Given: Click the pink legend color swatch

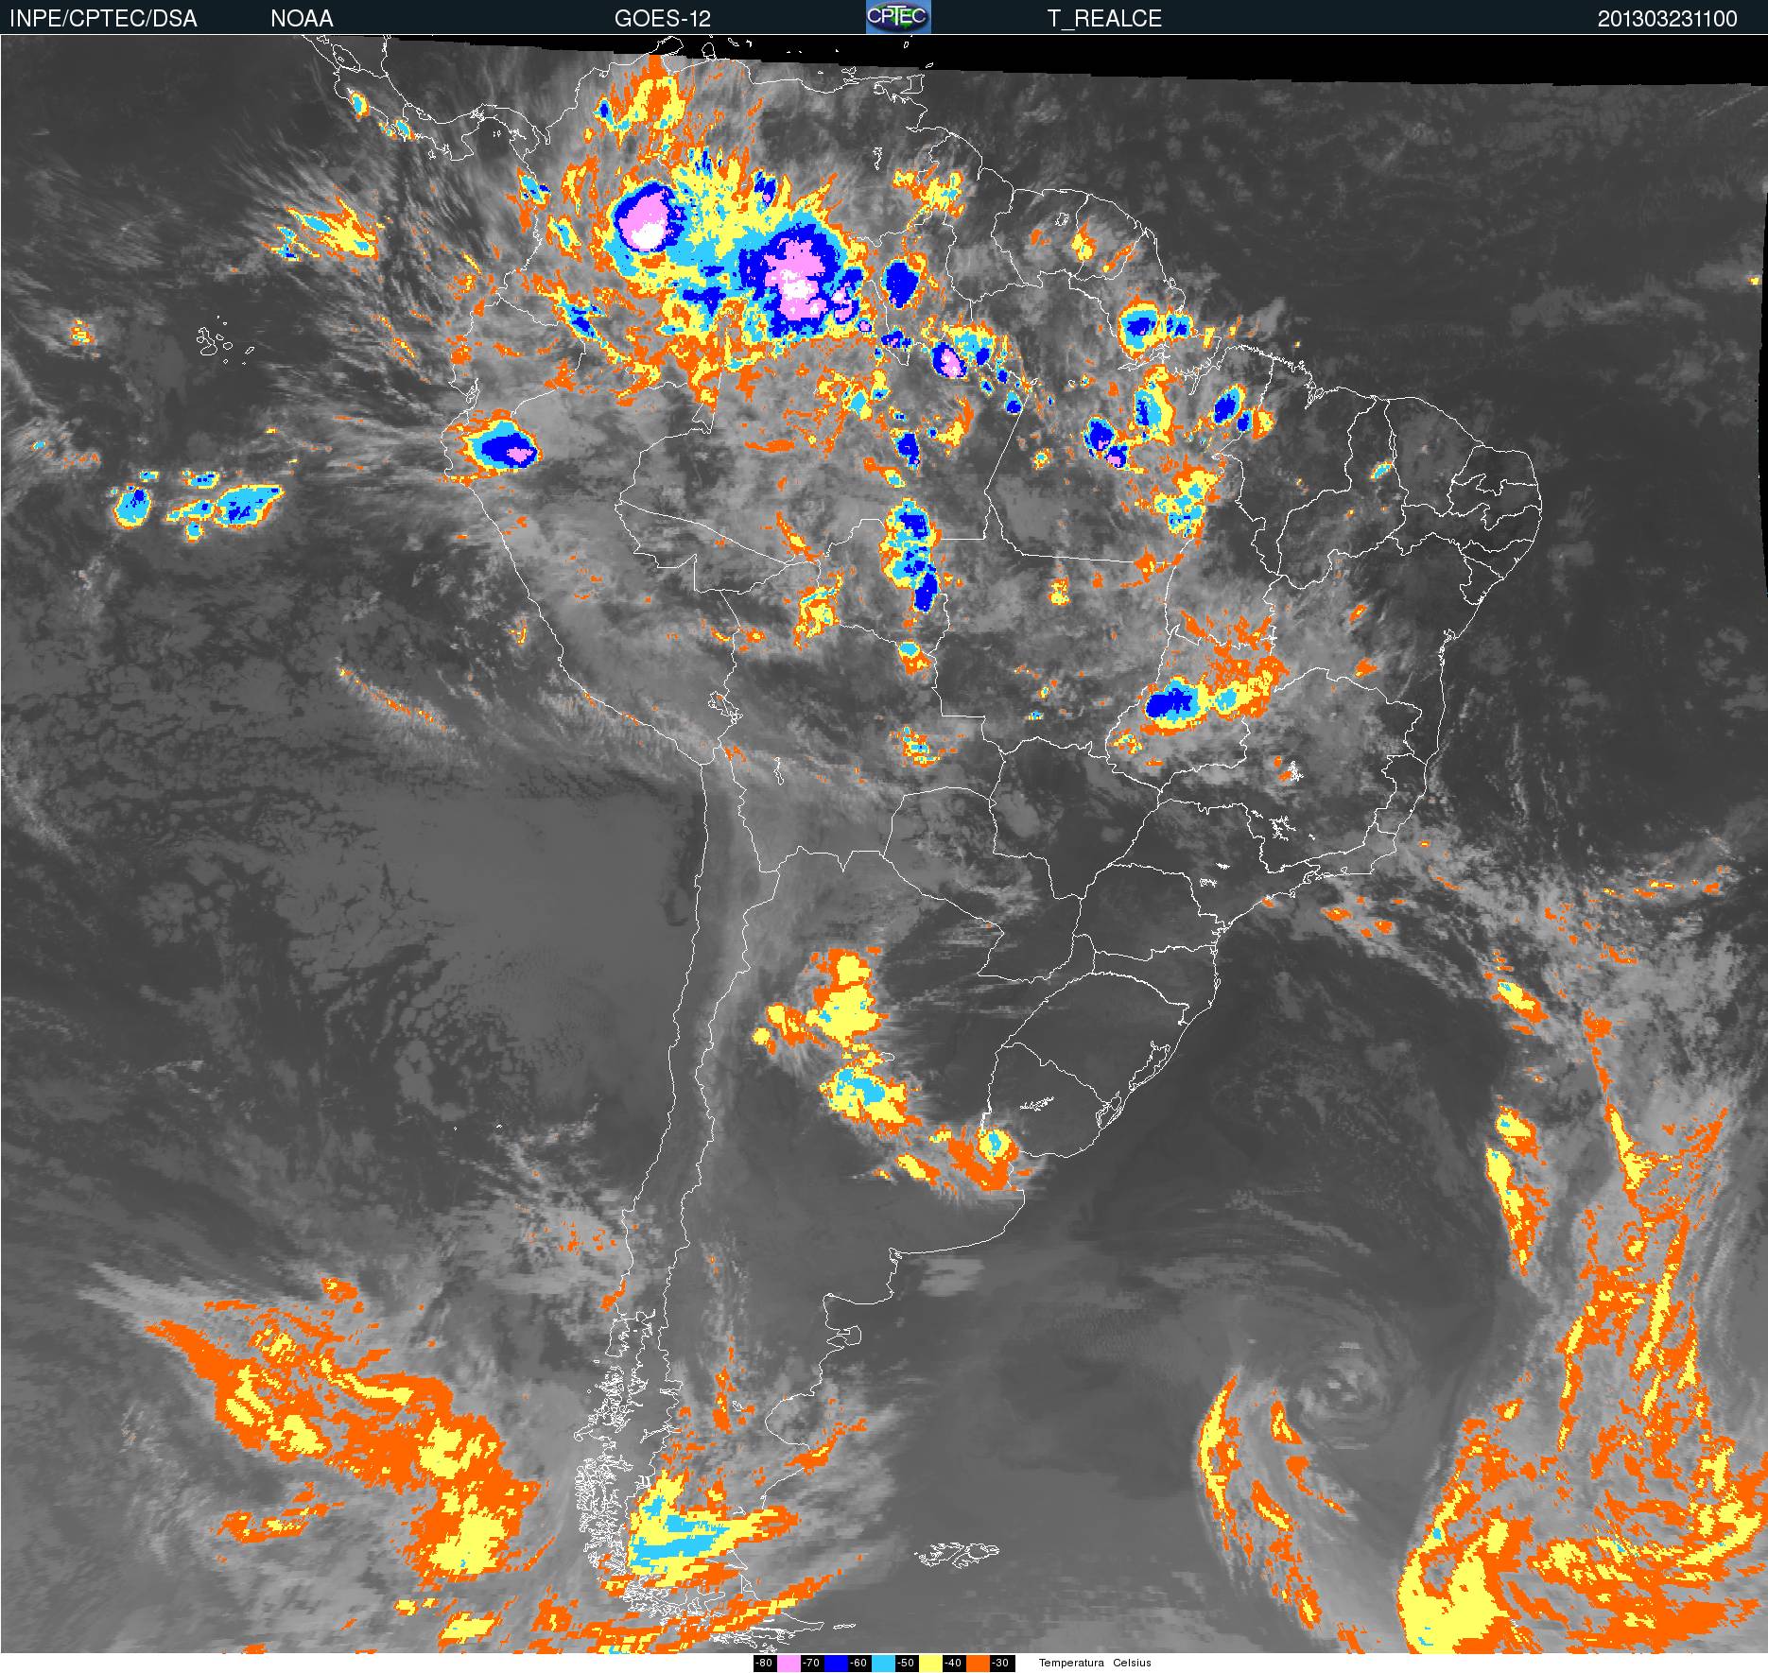Looking at the screenshot, I should [789, 1664].
